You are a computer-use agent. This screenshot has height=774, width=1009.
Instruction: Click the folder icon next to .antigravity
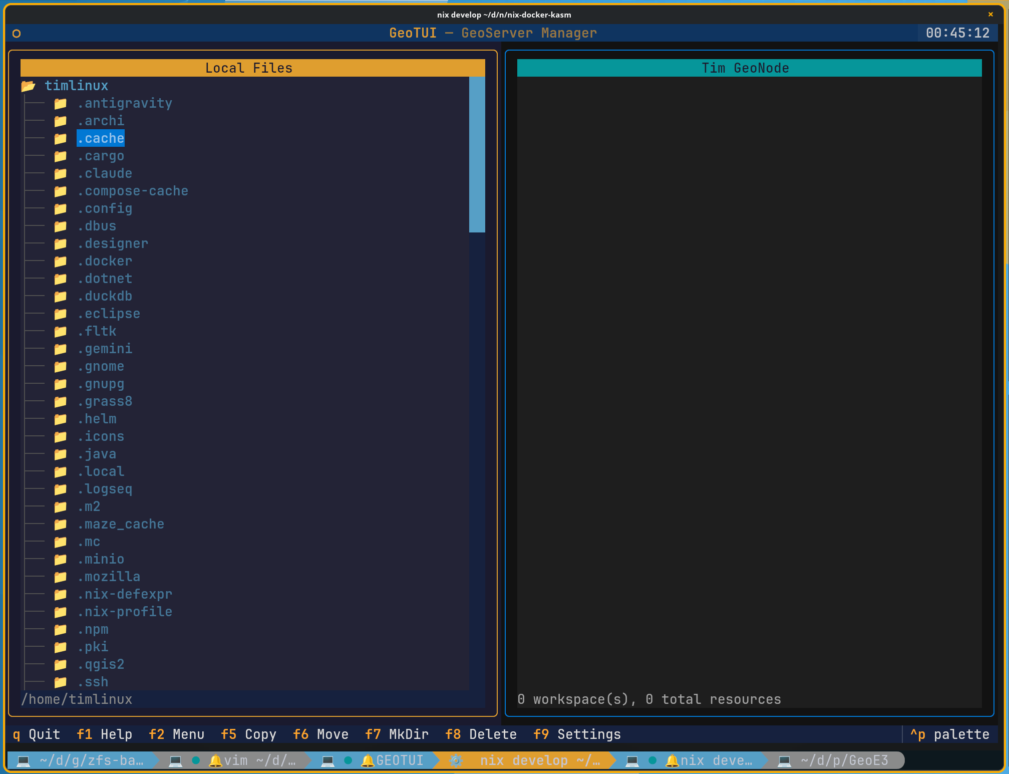(x=61, y=103)
